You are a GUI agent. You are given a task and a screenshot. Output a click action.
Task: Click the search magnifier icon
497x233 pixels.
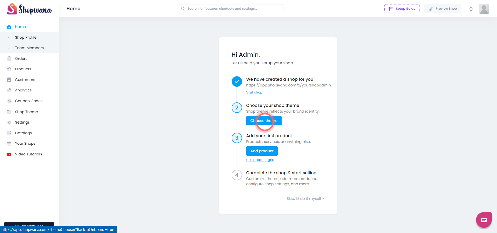click(x=183, y=9)
